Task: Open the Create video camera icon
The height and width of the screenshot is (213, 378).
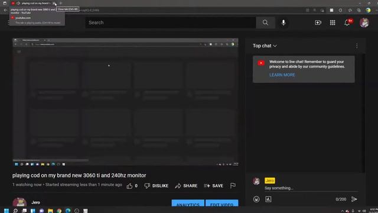Action: [318, 22]
